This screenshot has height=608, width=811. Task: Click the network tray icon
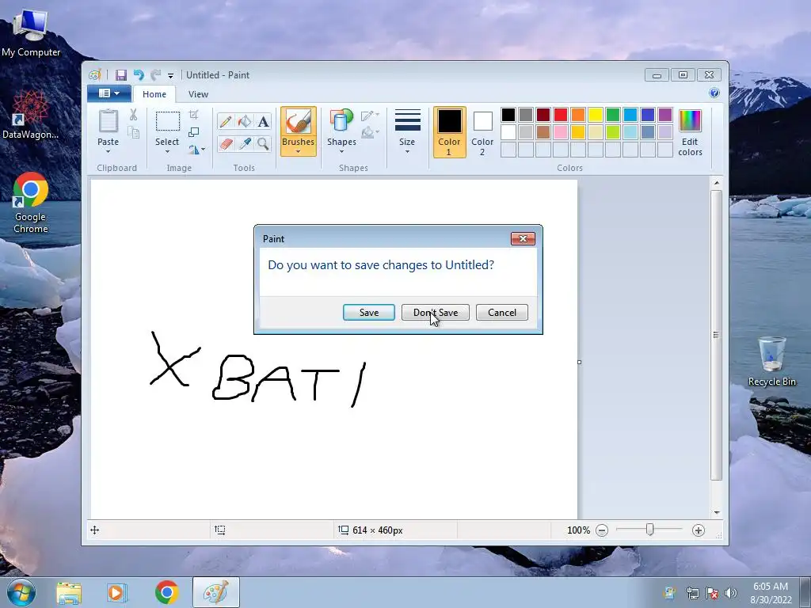pos(692,593)
